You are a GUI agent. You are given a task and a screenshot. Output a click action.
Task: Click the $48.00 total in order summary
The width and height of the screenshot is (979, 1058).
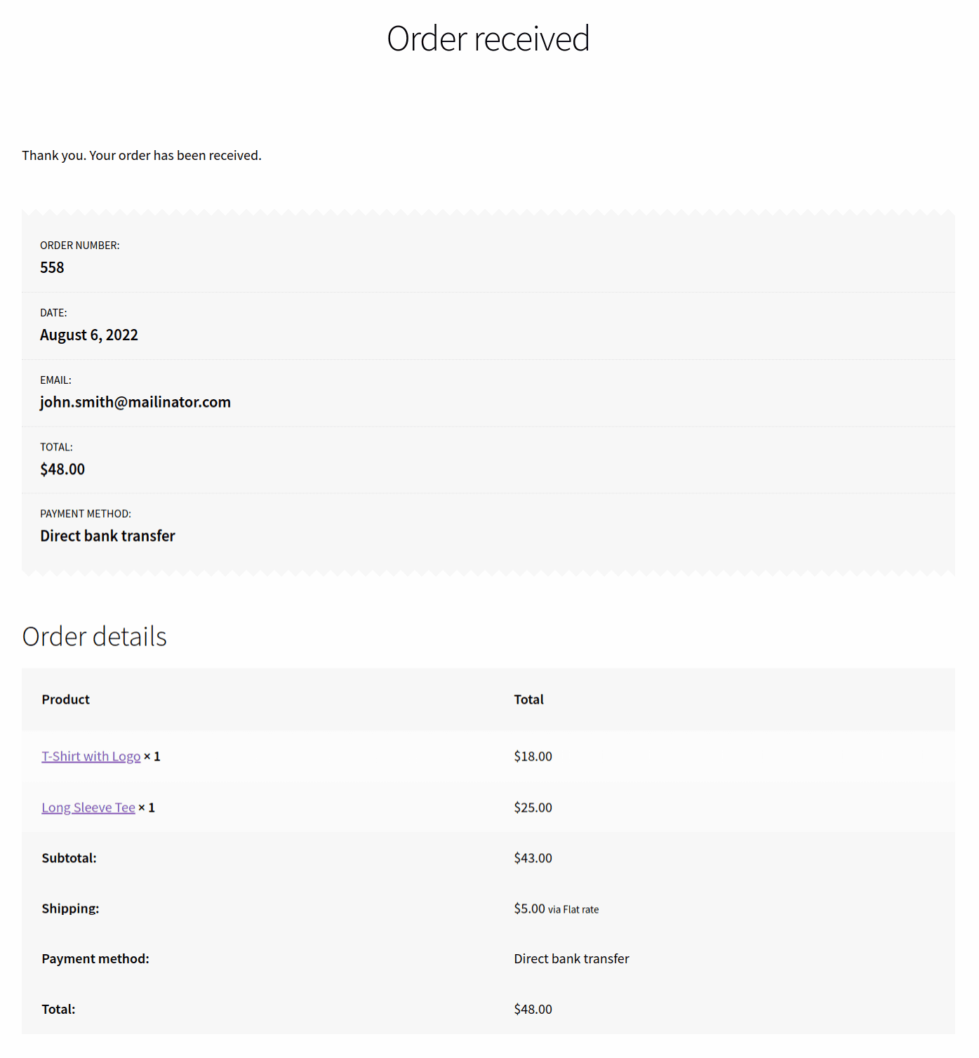coord(62,469)
